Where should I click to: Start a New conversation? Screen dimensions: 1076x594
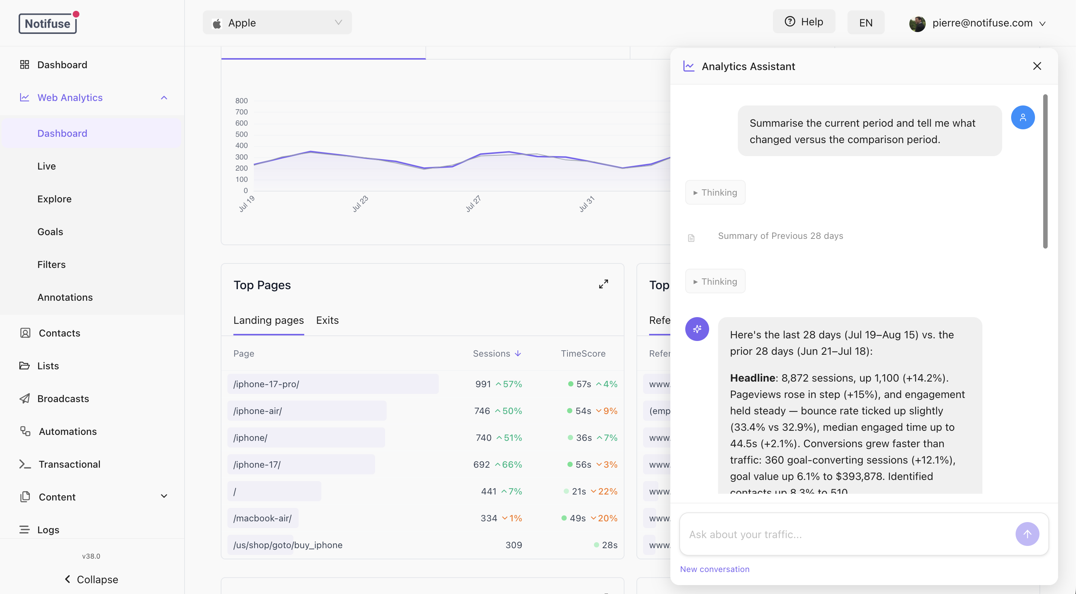714,569
